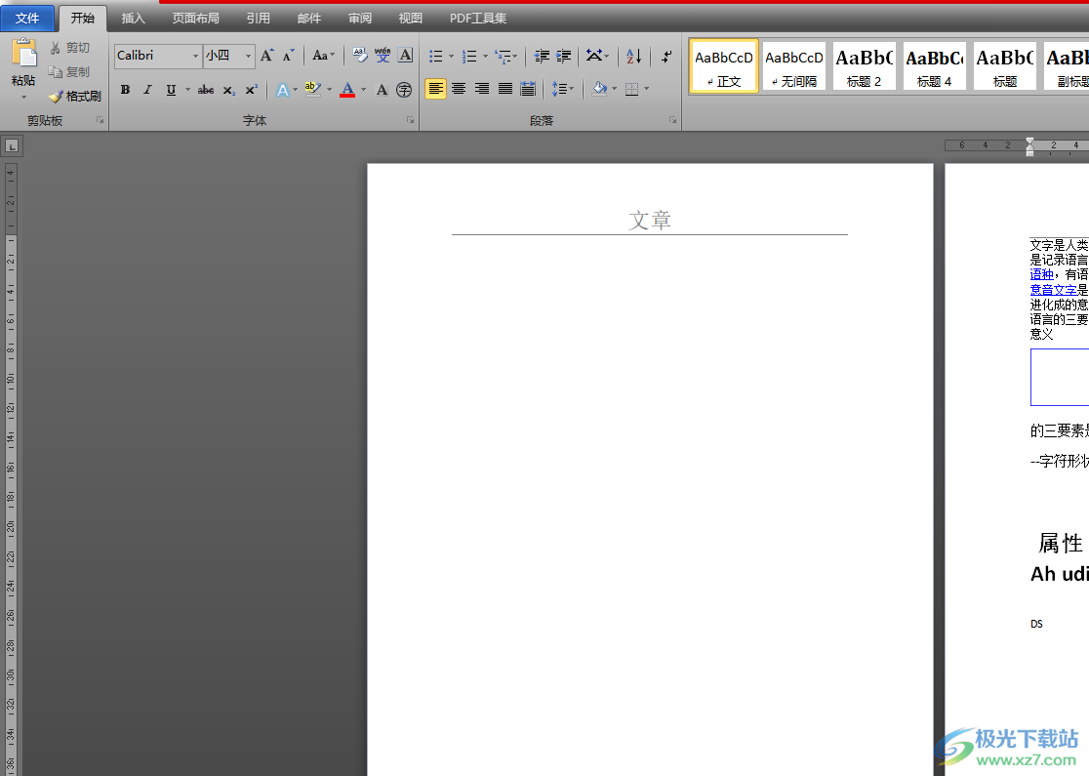Expand borders dropdown arrow

pyautogui.click(x=647, y=89)
